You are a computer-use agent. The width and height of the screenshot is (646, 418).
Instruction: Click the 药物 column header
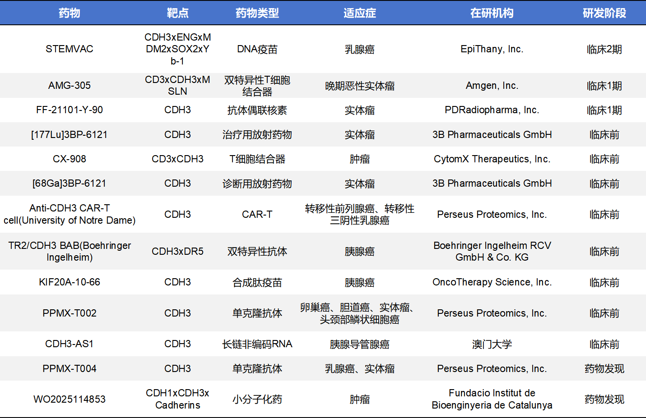[x=69, y=13]
